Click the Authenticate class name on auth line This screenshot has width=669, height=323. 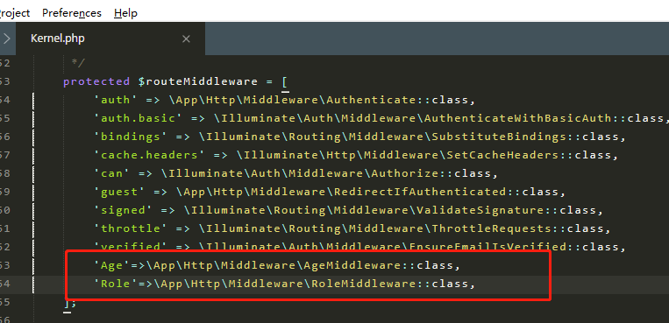click(371, 100)
